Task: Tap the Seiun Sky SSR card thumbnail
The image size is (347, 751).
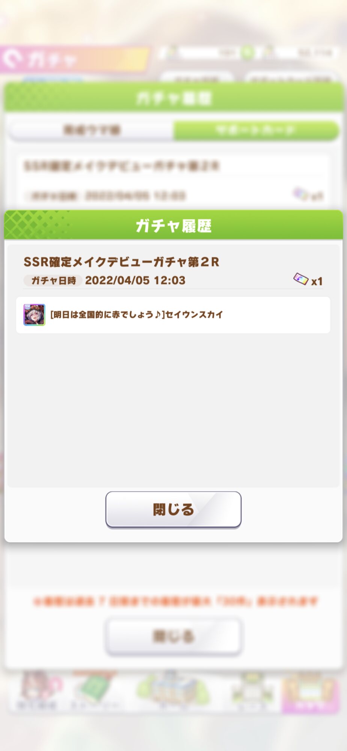Action: click(x=34, y=315)
